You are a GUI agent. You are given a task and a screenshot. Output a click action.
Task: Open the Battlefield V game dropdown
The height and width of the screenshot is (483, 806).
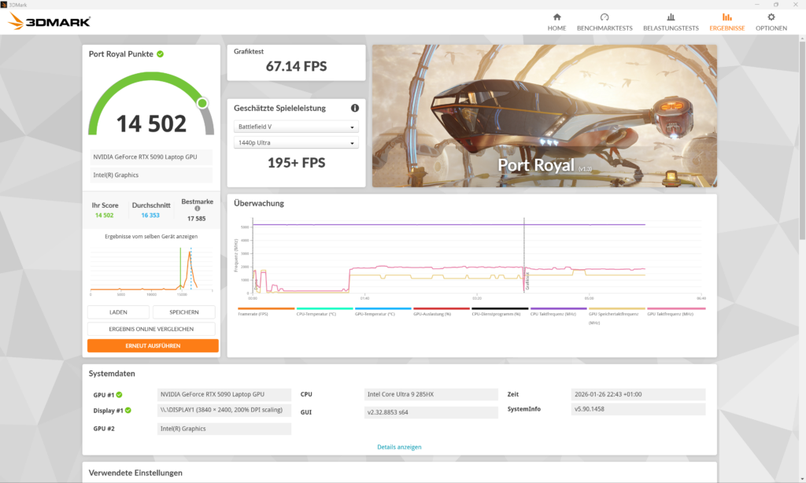296,127
